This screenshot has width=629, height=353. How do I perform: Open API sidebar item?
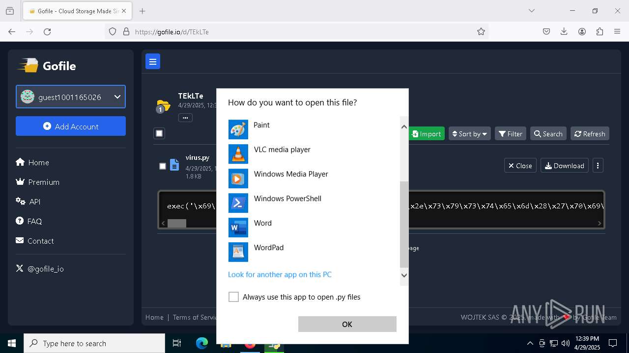(x=28, y=202)
